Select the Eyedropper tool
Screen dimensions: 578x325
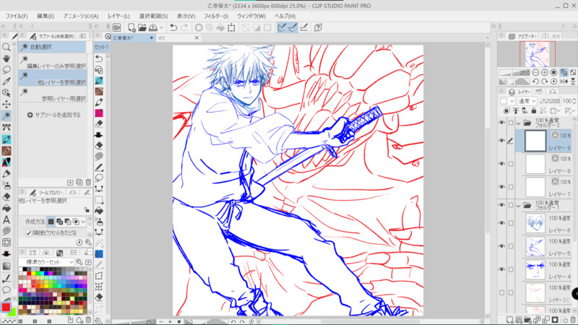pyautogui.click(x=7, y=82)
